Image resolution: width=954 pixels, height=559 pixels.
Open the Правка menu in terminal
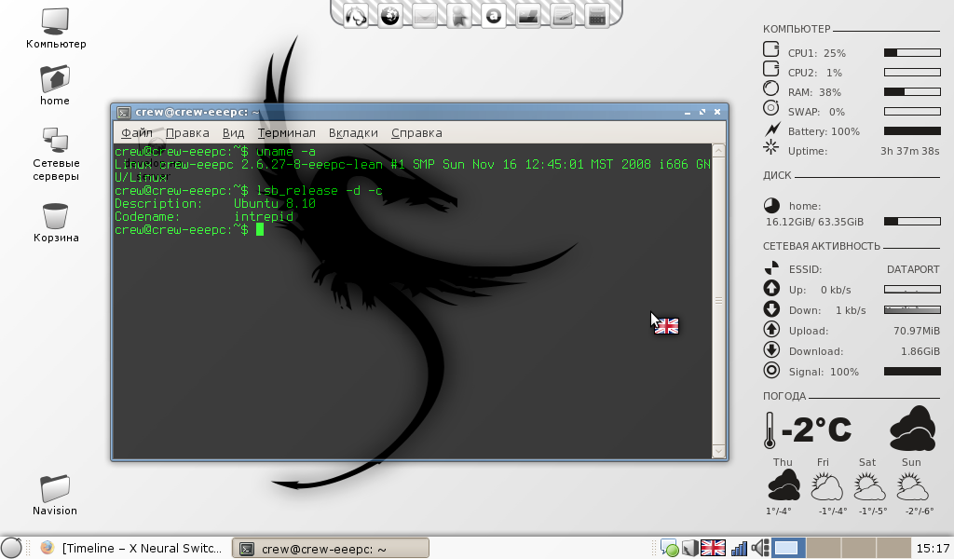pyautogui.click(x=187, y=132)
